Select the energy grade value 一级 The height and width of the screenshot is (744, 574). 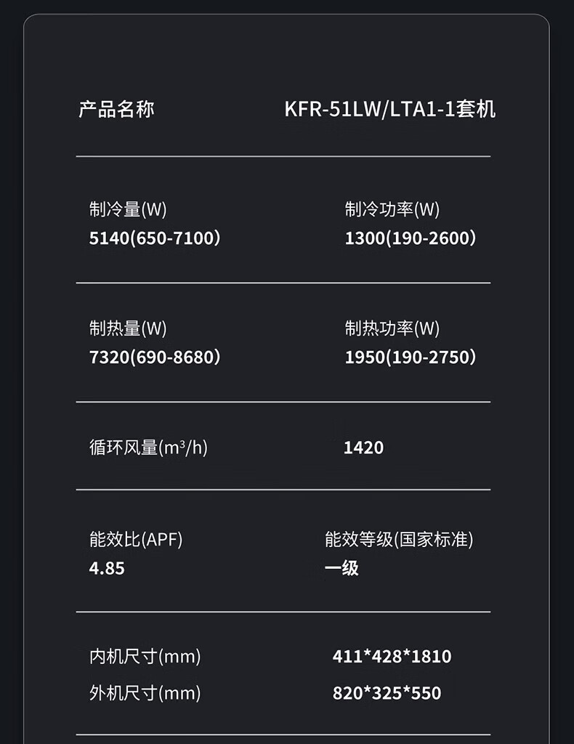341,568
